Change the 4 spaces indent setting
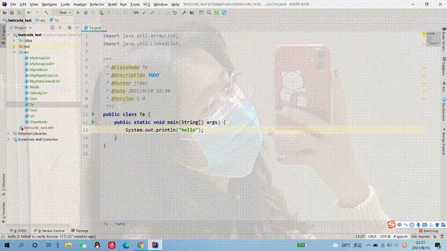The width and height of the screenshot is (447, 251). 400,236
